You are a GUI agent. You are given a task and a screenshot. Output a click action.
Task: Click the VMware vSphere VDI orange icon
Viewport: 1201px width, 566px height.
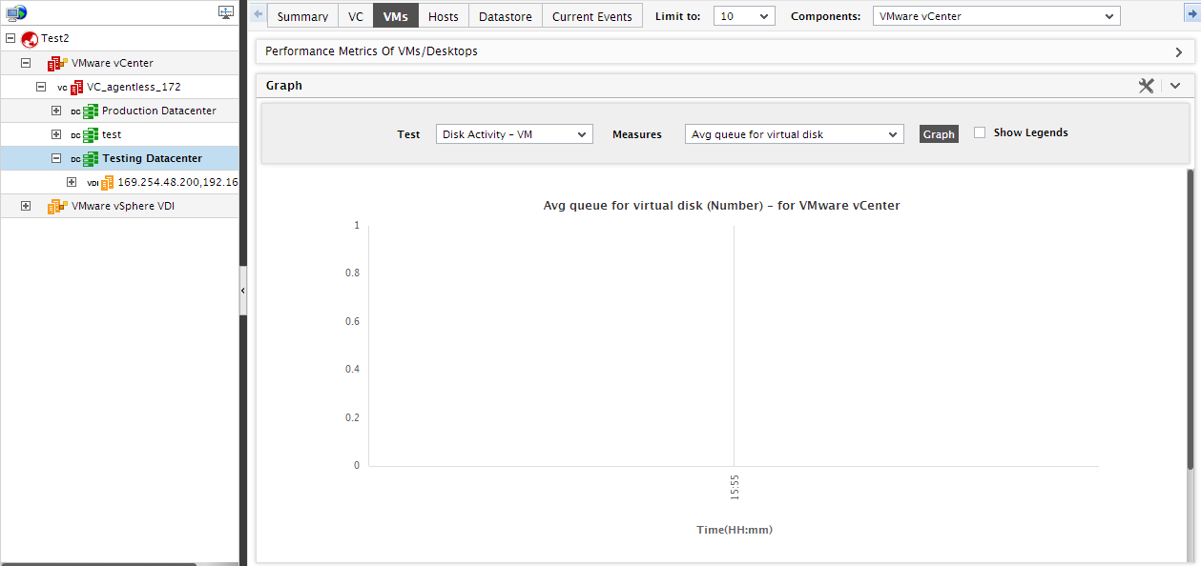tap(58, 206)
